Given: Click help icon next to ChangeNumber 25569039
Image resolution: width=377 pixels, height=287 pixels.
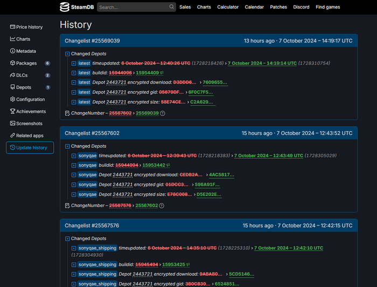Looking at the screenshot, I should tap(163, 113).
